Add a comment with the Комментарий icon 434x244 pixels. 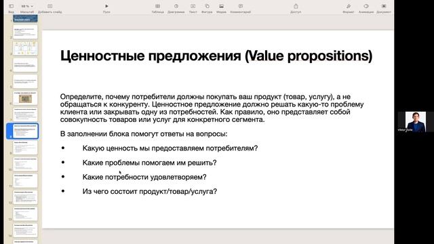(x=241, y=6)
